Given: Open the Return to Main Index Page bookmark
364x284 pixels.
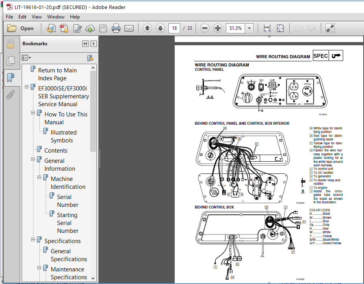Looking at the screenshot, I should coord(57,74).
